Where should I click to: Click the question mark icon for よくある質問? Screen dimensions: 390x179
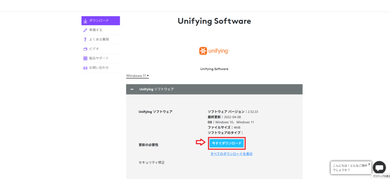point(85,40)
